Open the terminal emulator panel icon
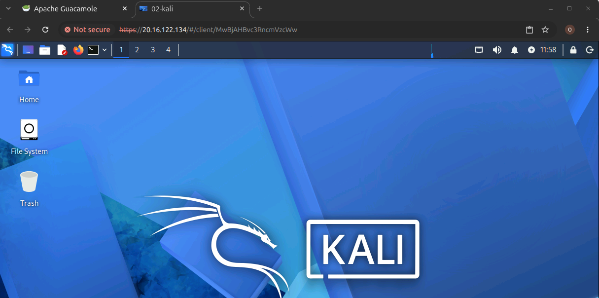The height and width of the screenshot is (298, 599). coord(93,50)
